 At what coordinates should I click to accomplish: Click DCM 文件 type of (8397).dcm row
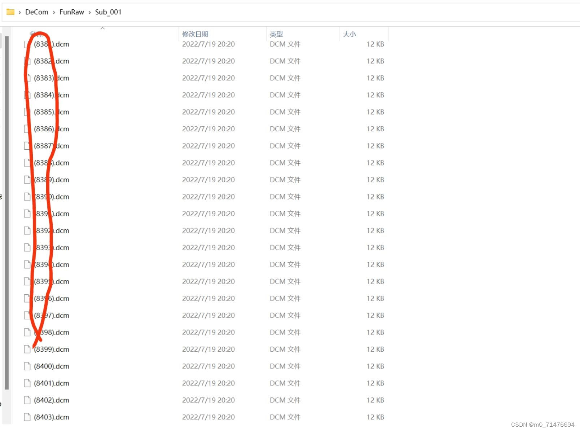[285, 315]
